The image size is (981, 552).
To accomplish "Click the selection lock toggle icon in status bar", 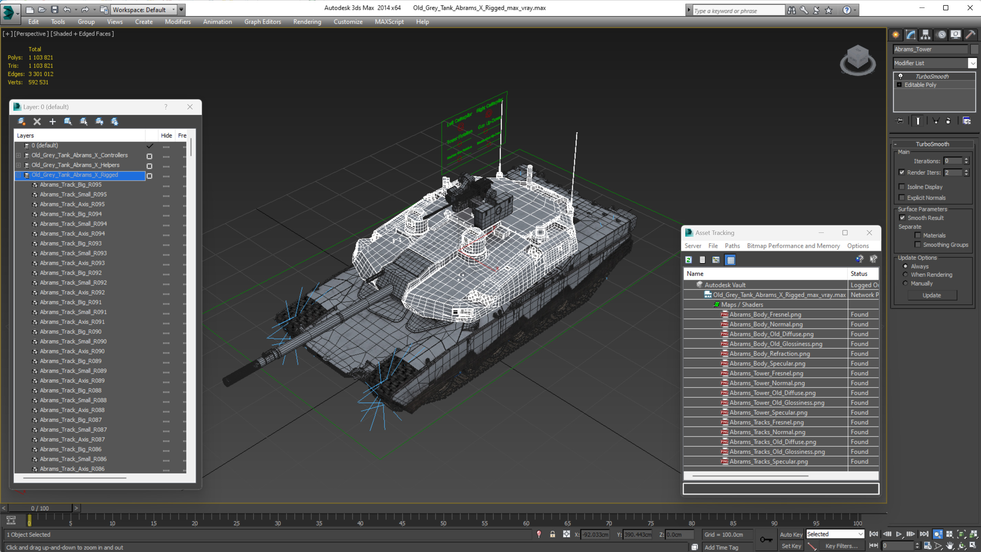I will tap(553, 534).
